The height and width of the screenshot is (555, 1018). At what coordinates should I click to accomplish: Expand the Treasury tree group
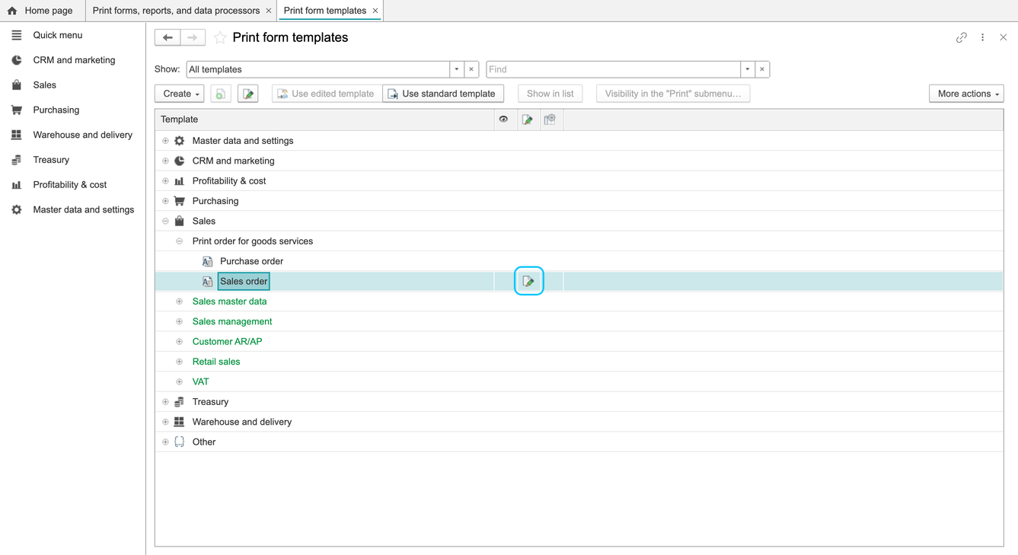coord(165,402)
